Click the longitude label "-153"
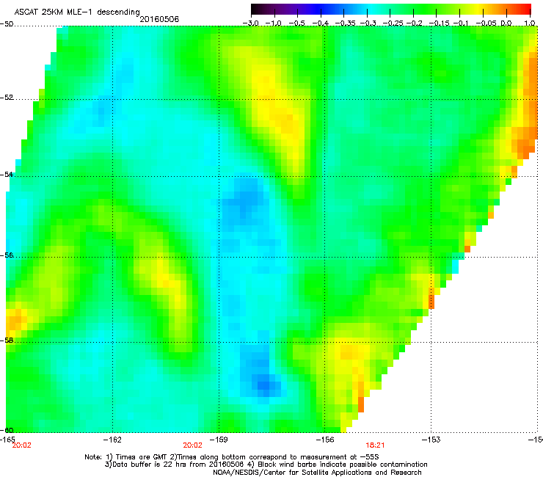The width and height of the screenshot is (543, 477). pyautogui.click(x=431, y=440)
